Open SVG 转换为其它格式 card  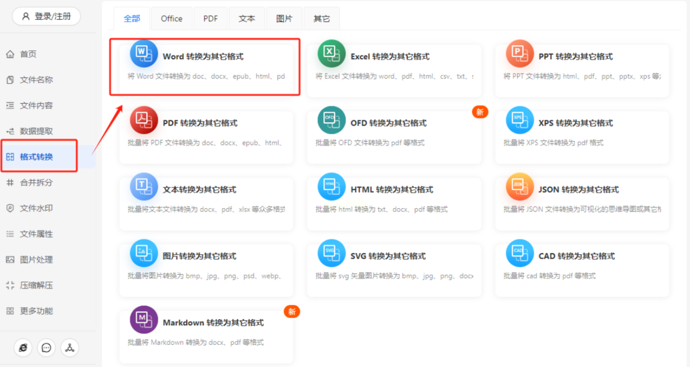click(x=388, y=256)
